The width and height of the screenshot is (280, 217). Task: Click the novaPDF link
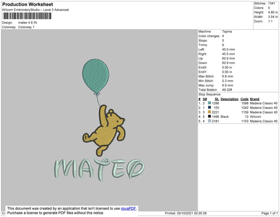128,209
